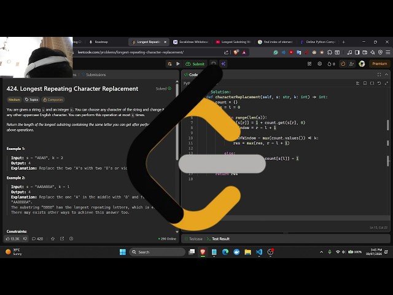Bookmark the code with the bookmark icon
Viewport: 393px width, 295px height.
365,84
